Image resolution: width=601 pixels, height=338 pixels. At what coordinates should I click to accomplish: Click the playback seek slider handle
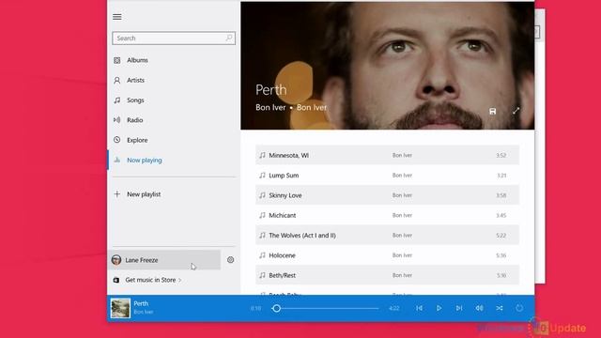(276, 308)
